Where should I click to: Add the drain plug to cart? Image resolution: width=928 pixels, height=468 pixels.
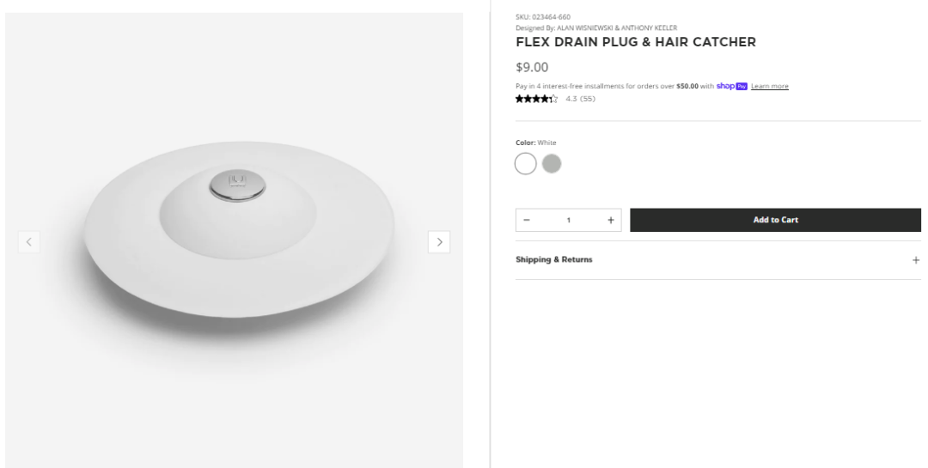[775, 220]
